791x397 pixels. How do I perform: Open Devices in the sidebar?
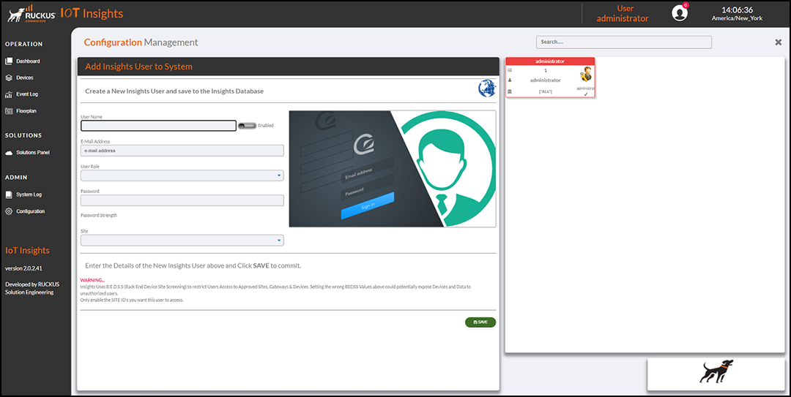(x=19, y=77)
